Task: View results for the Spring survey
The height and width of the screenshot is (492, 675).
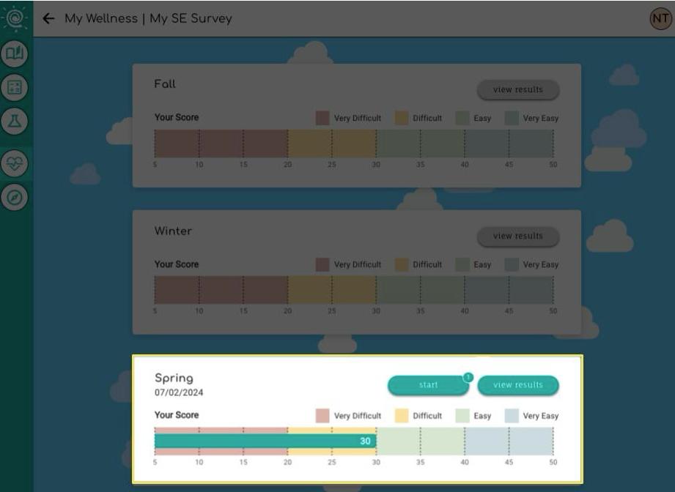Action: (518, 384)
